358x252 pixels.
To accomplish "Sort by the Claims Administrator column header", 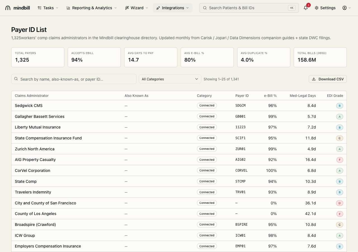I will click(x=32, y=95).
